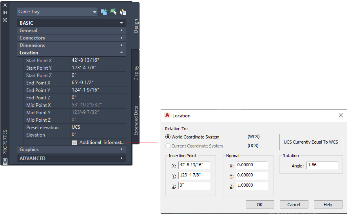This screenshot has width=348, height=214.
Task: Collapse the Location category
Action: tap(71, 53)
